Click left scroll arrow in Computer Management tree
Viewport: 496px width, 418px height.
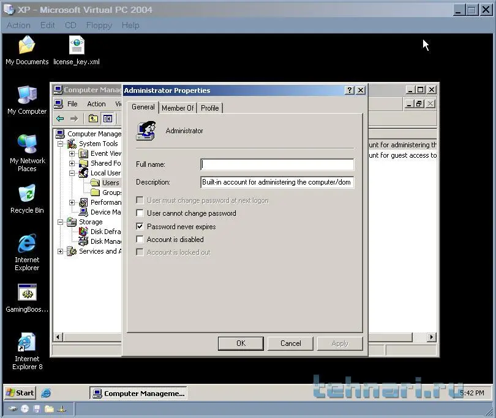click(58, 337)
